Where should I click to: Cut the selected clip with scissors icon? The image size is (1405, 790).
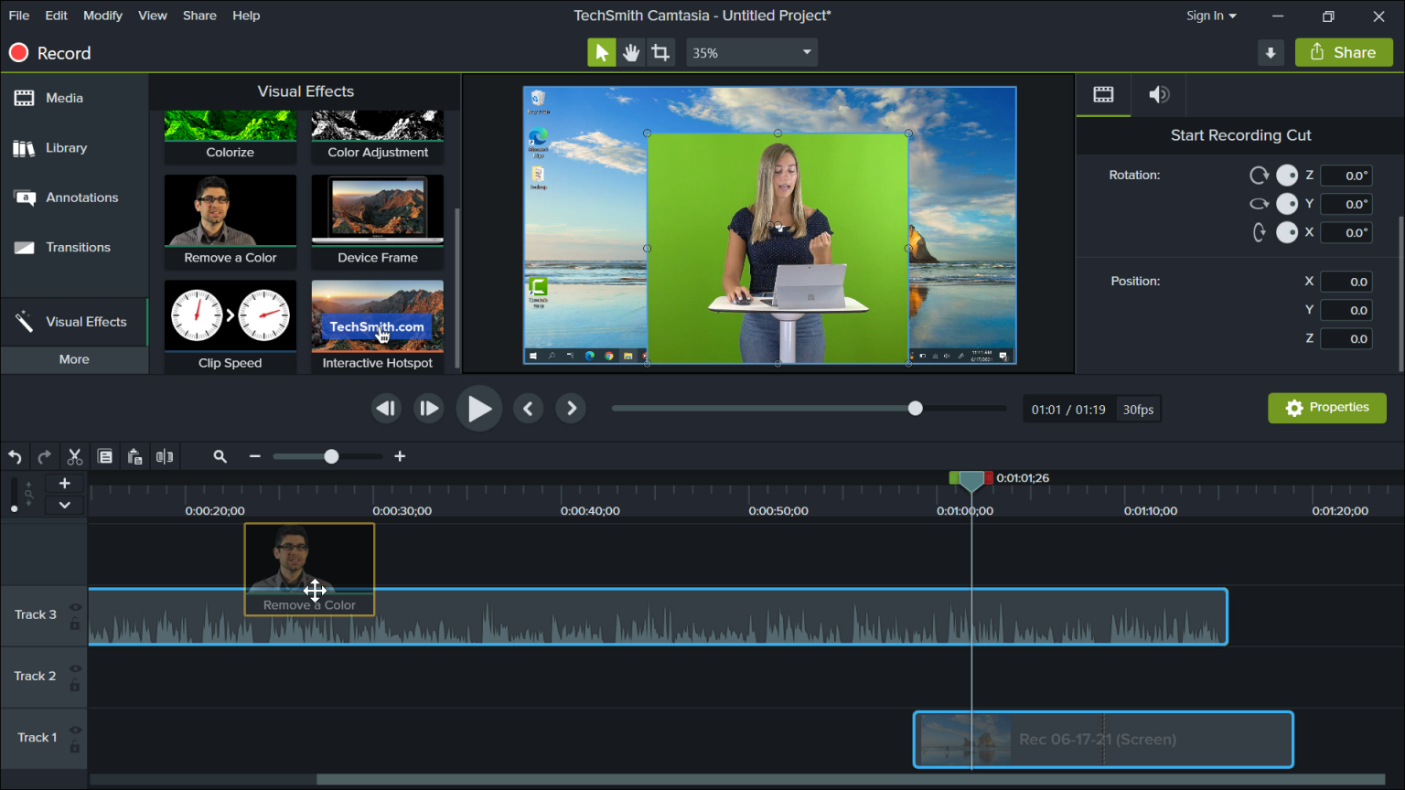pos(75,455)
